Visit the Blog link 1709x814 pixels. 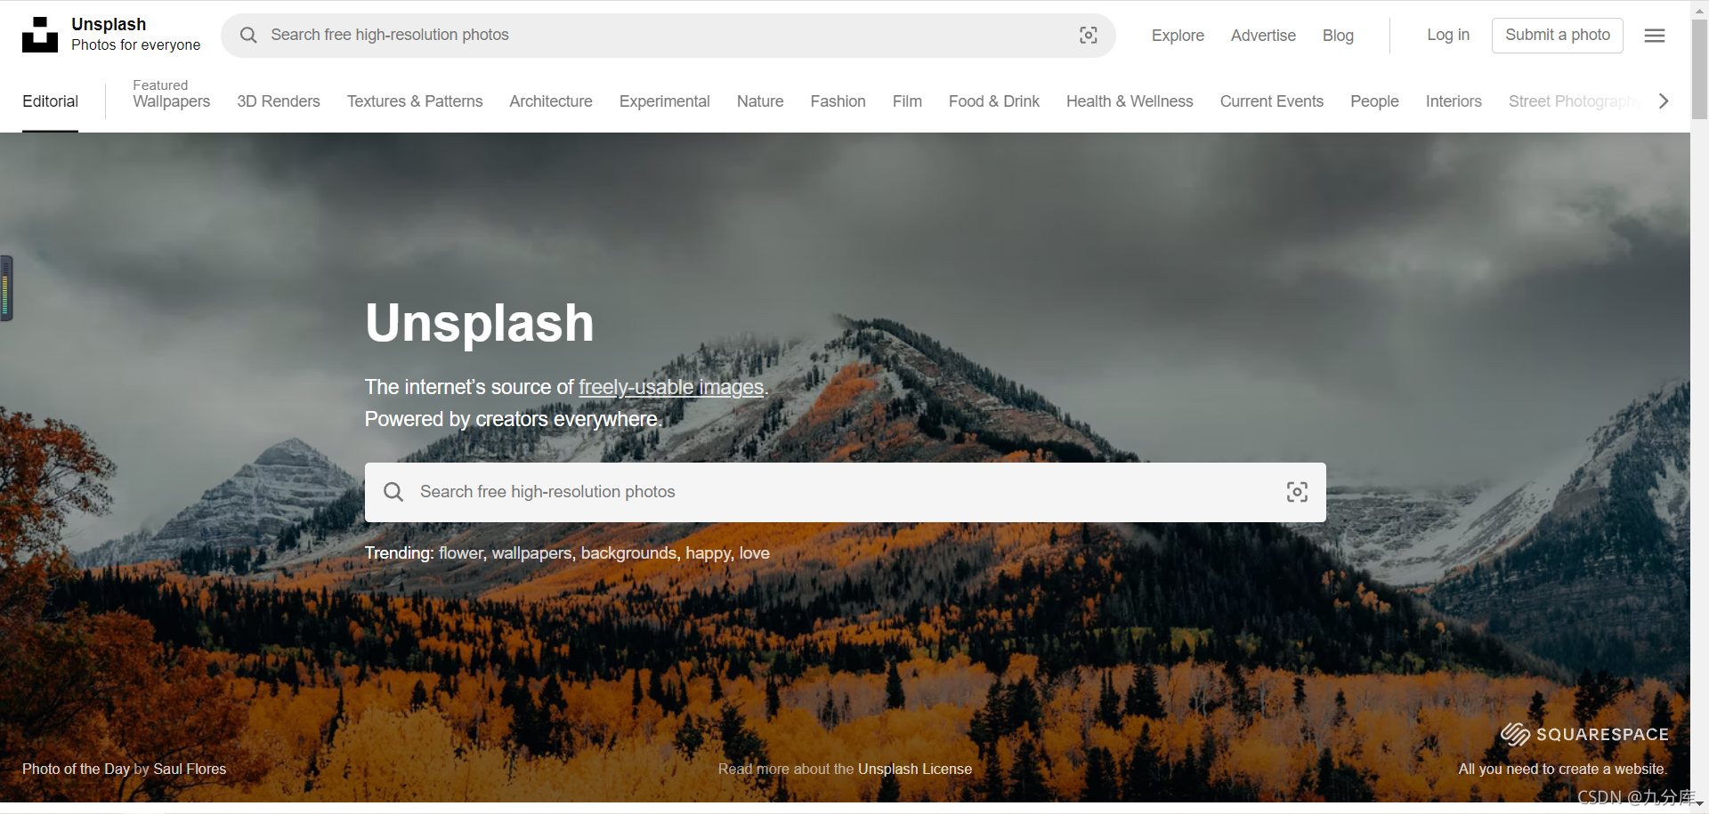1338,36
